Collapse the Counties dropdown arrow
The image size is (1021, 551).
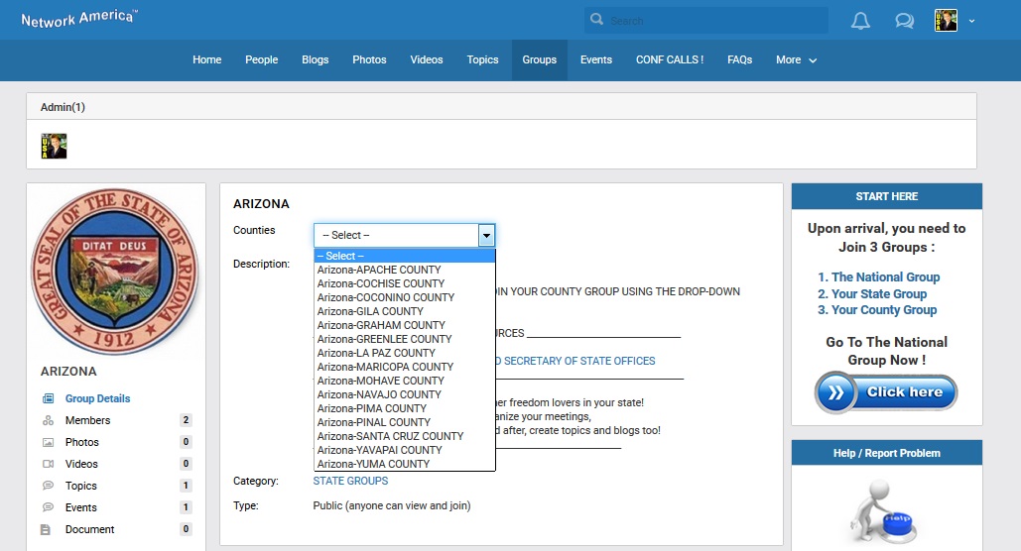[486, 235]
